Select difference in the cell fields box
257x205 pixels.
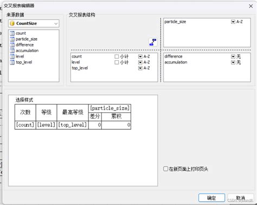(x=174, y=56)
